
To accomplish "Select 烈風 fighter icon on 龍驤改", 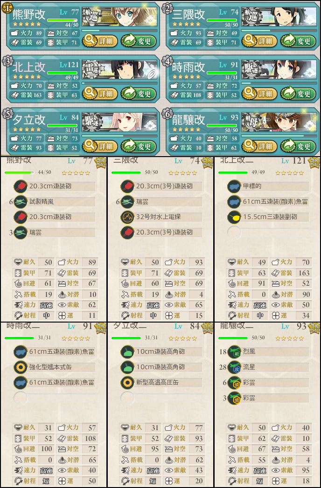I will pyautogui.click(x=234, y=352).
